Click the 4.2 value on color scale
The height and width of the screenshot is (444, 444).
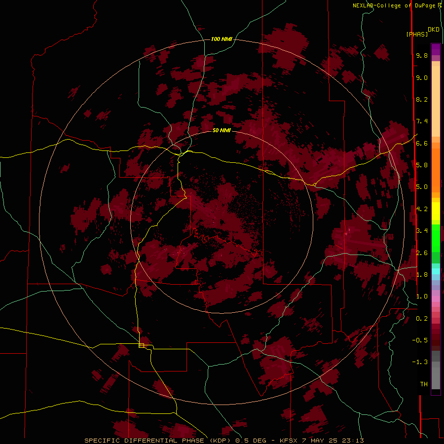coord(422,209)
